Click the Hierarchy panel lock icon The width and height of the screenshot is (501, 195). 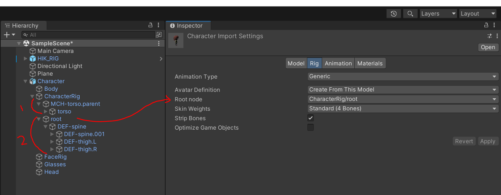click(x=150, y=25)
